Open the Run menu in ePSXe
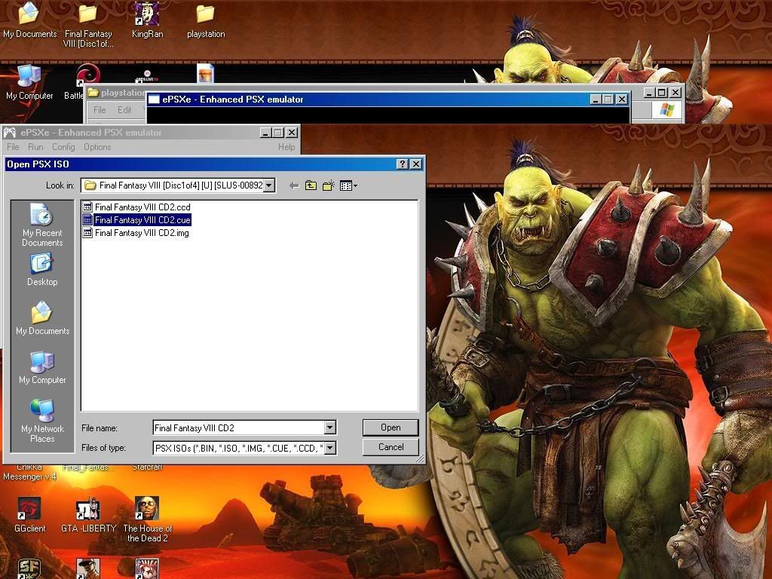 (x=35, y=147)
